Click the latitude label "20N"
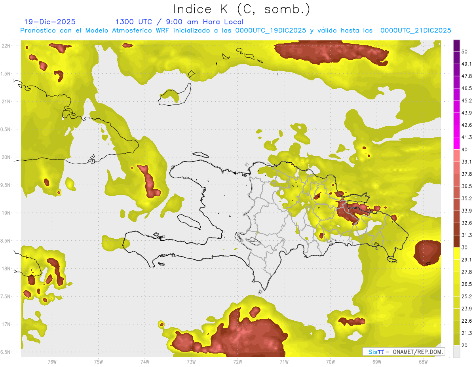The image size is (475, 367). coord(7,157)
